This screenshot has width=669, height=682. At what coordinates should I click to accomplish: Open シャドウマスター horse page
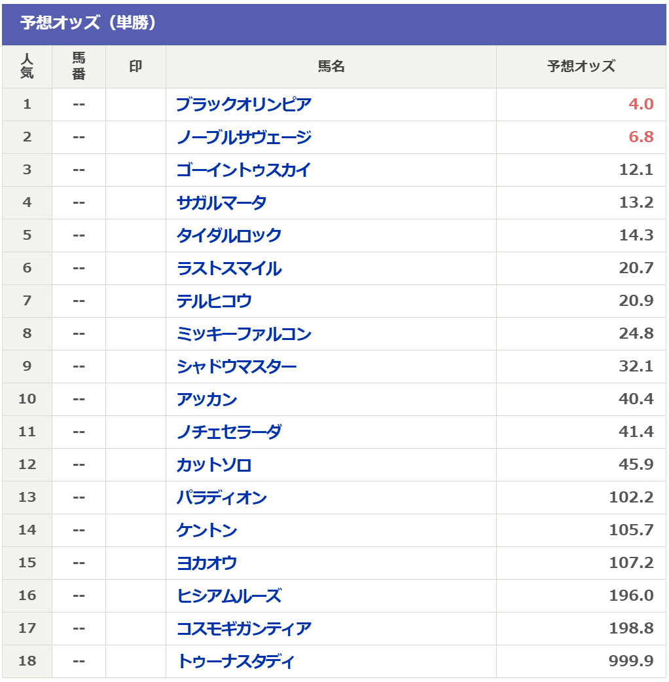(x=236, y=366)
